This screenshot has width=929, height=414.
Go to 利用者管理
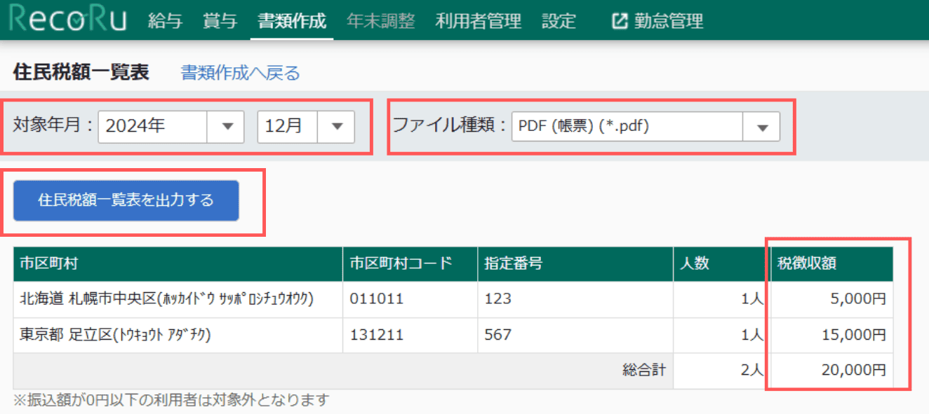[478, 21]
